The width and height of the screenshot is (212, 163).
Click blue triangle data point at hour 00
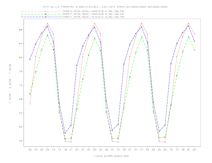[x=30, y=59]
